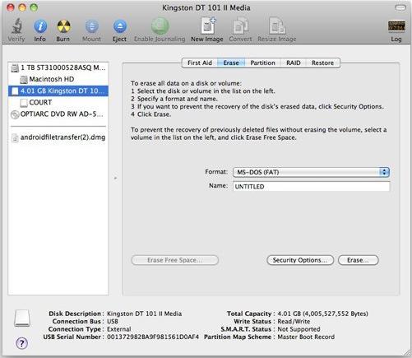The image size is (412, 358).
Task: Click the Burn disc icon
Action: pos(63,26)
